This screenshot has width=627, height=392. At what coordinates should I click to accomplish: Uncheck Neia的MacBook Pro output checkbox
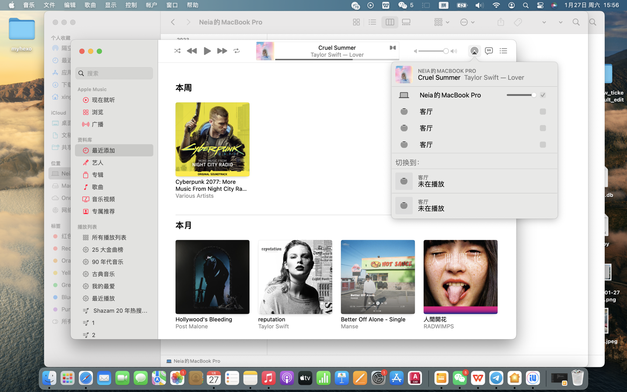coord(543,95)
